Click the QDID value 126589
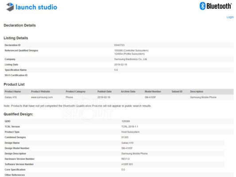 [125, 121]
